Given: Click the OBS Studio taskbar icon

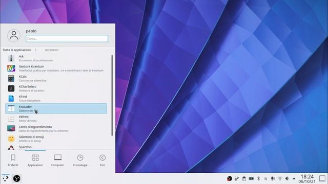Looking at the screenshot, I should (x=16, y=178).
